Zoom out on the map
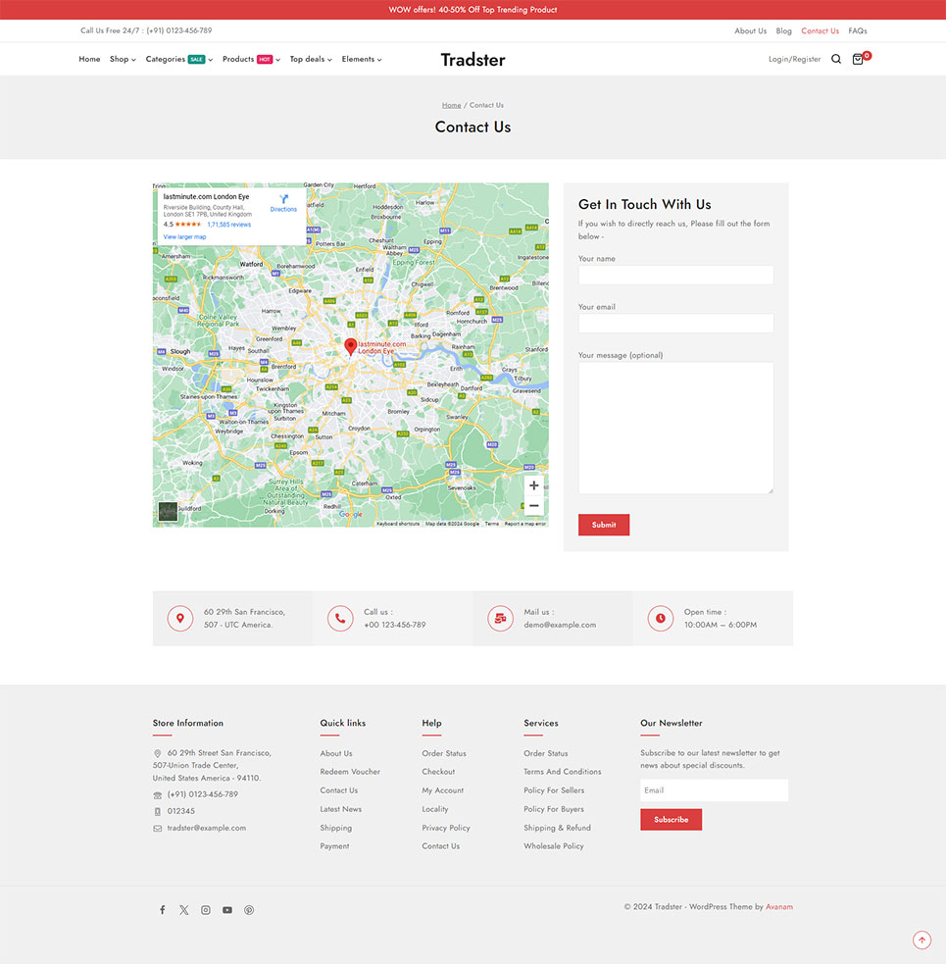 point(533,506)
